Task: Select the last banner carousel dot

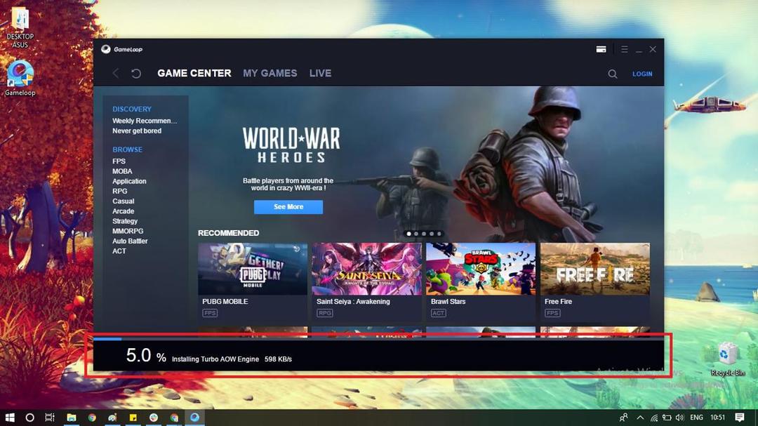Action: tap(439, 234)
